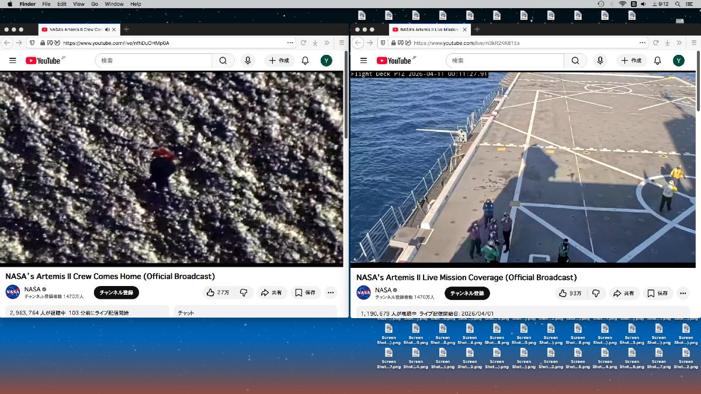The width and height of the screenshot is (701, 394).
Task: Toggle Japanese input source in menu bar
Action: pyautogui.click(x=634, y=4)
